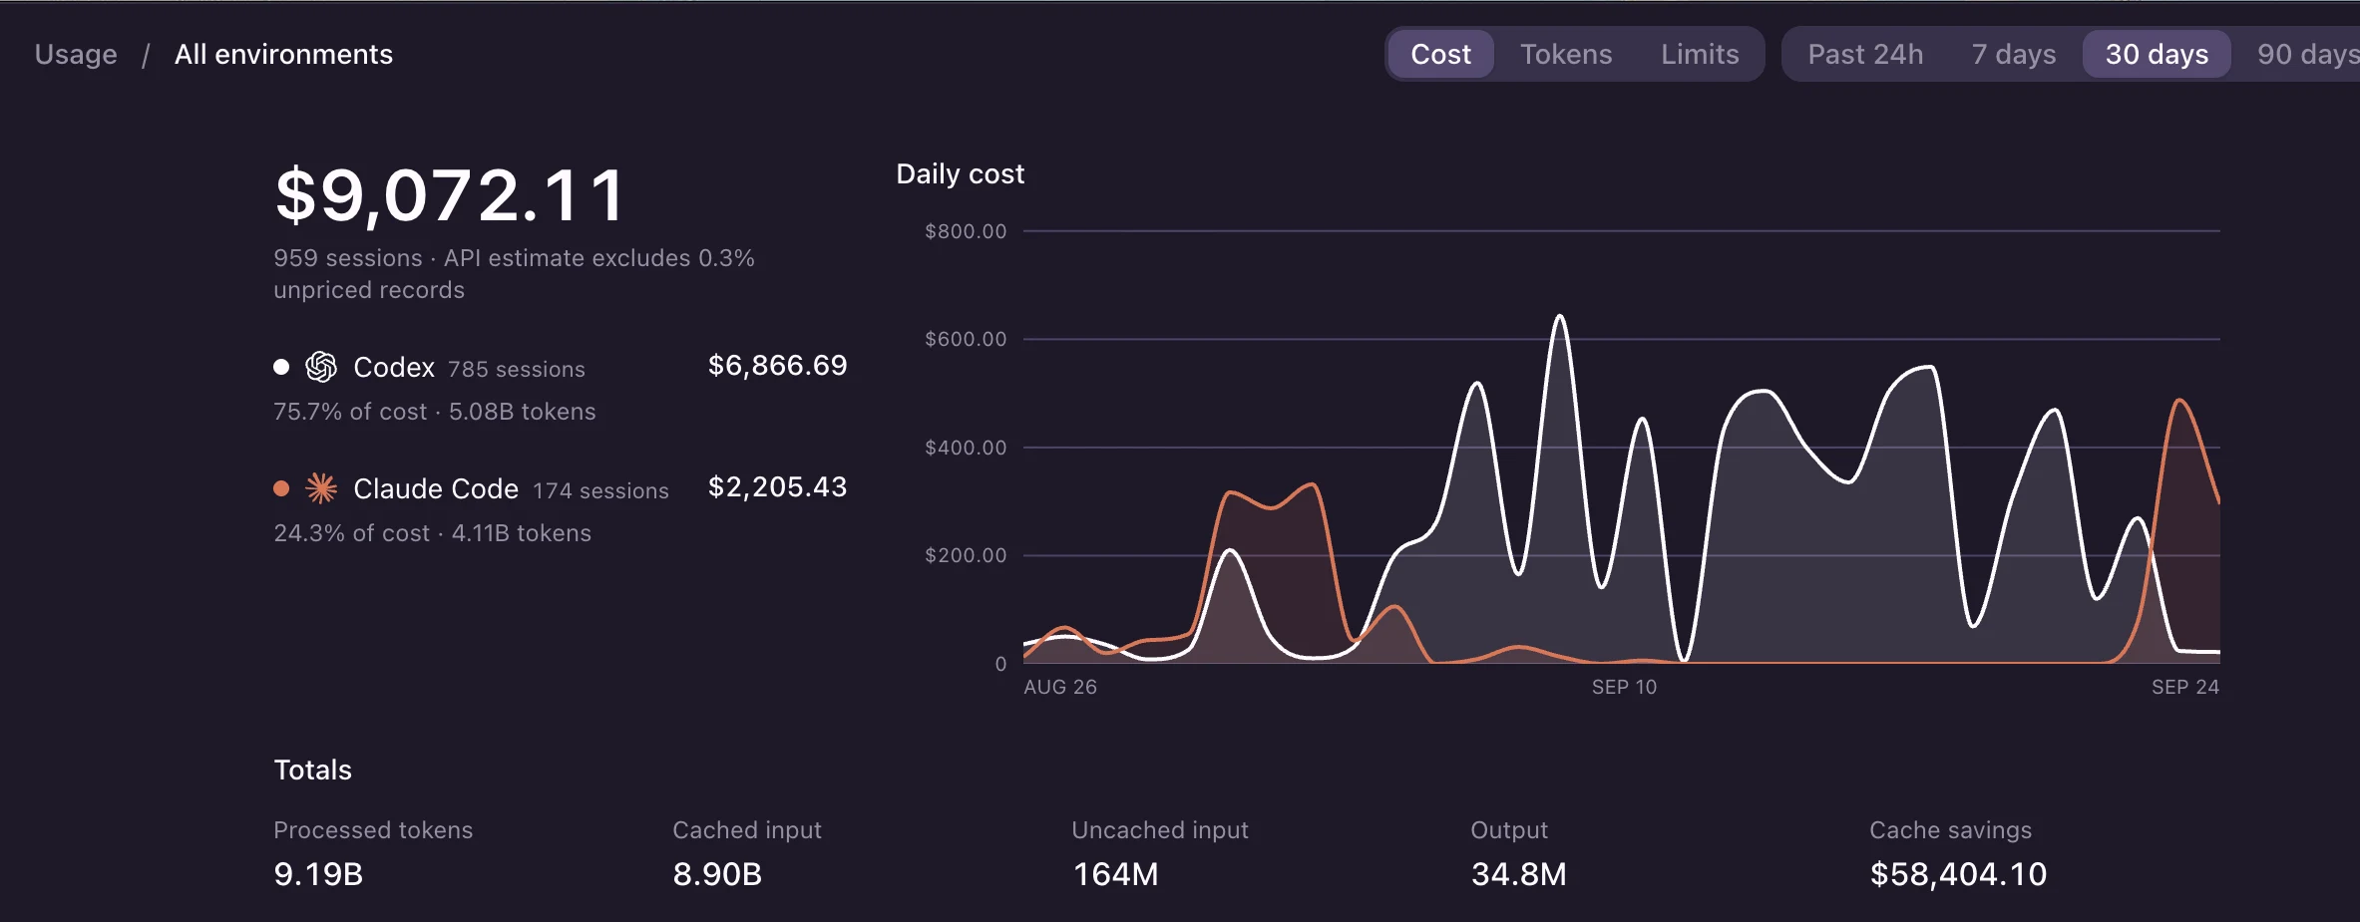Click the $800.00 axis label

pyautogui.click(x=966, y=231)
